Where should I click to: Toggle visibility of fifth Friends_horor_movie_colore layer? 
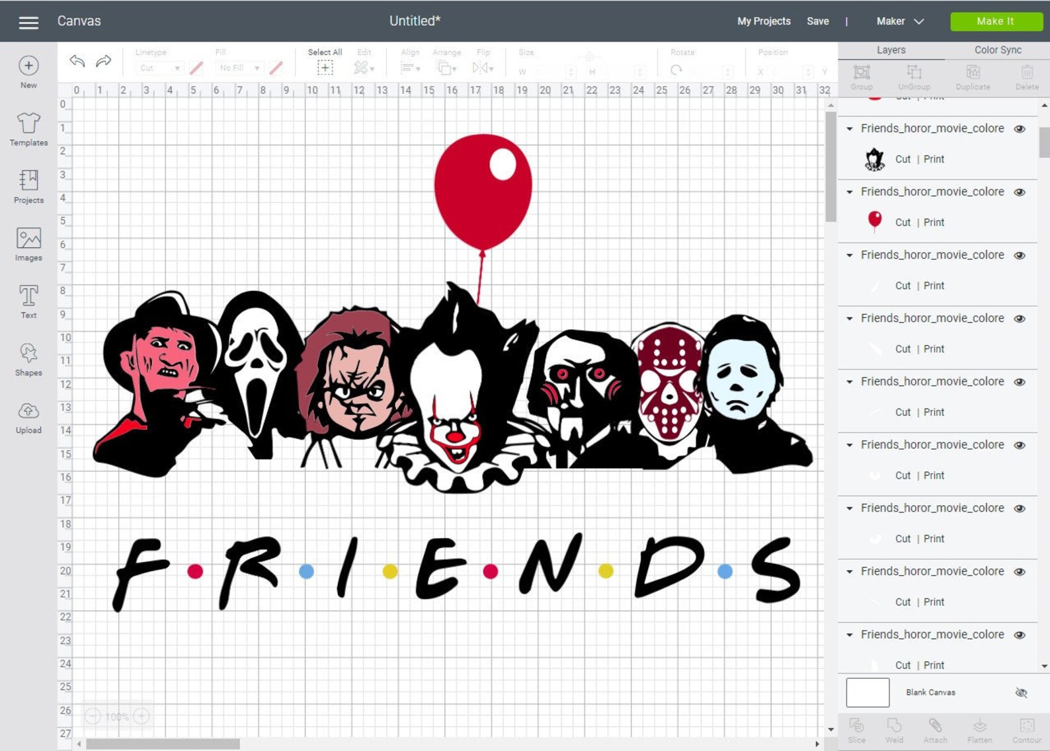point(1020,382)
